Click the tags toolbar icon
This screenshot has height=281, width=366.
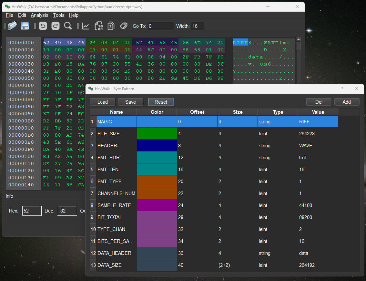pyautogui.click(x=124, y=26)
